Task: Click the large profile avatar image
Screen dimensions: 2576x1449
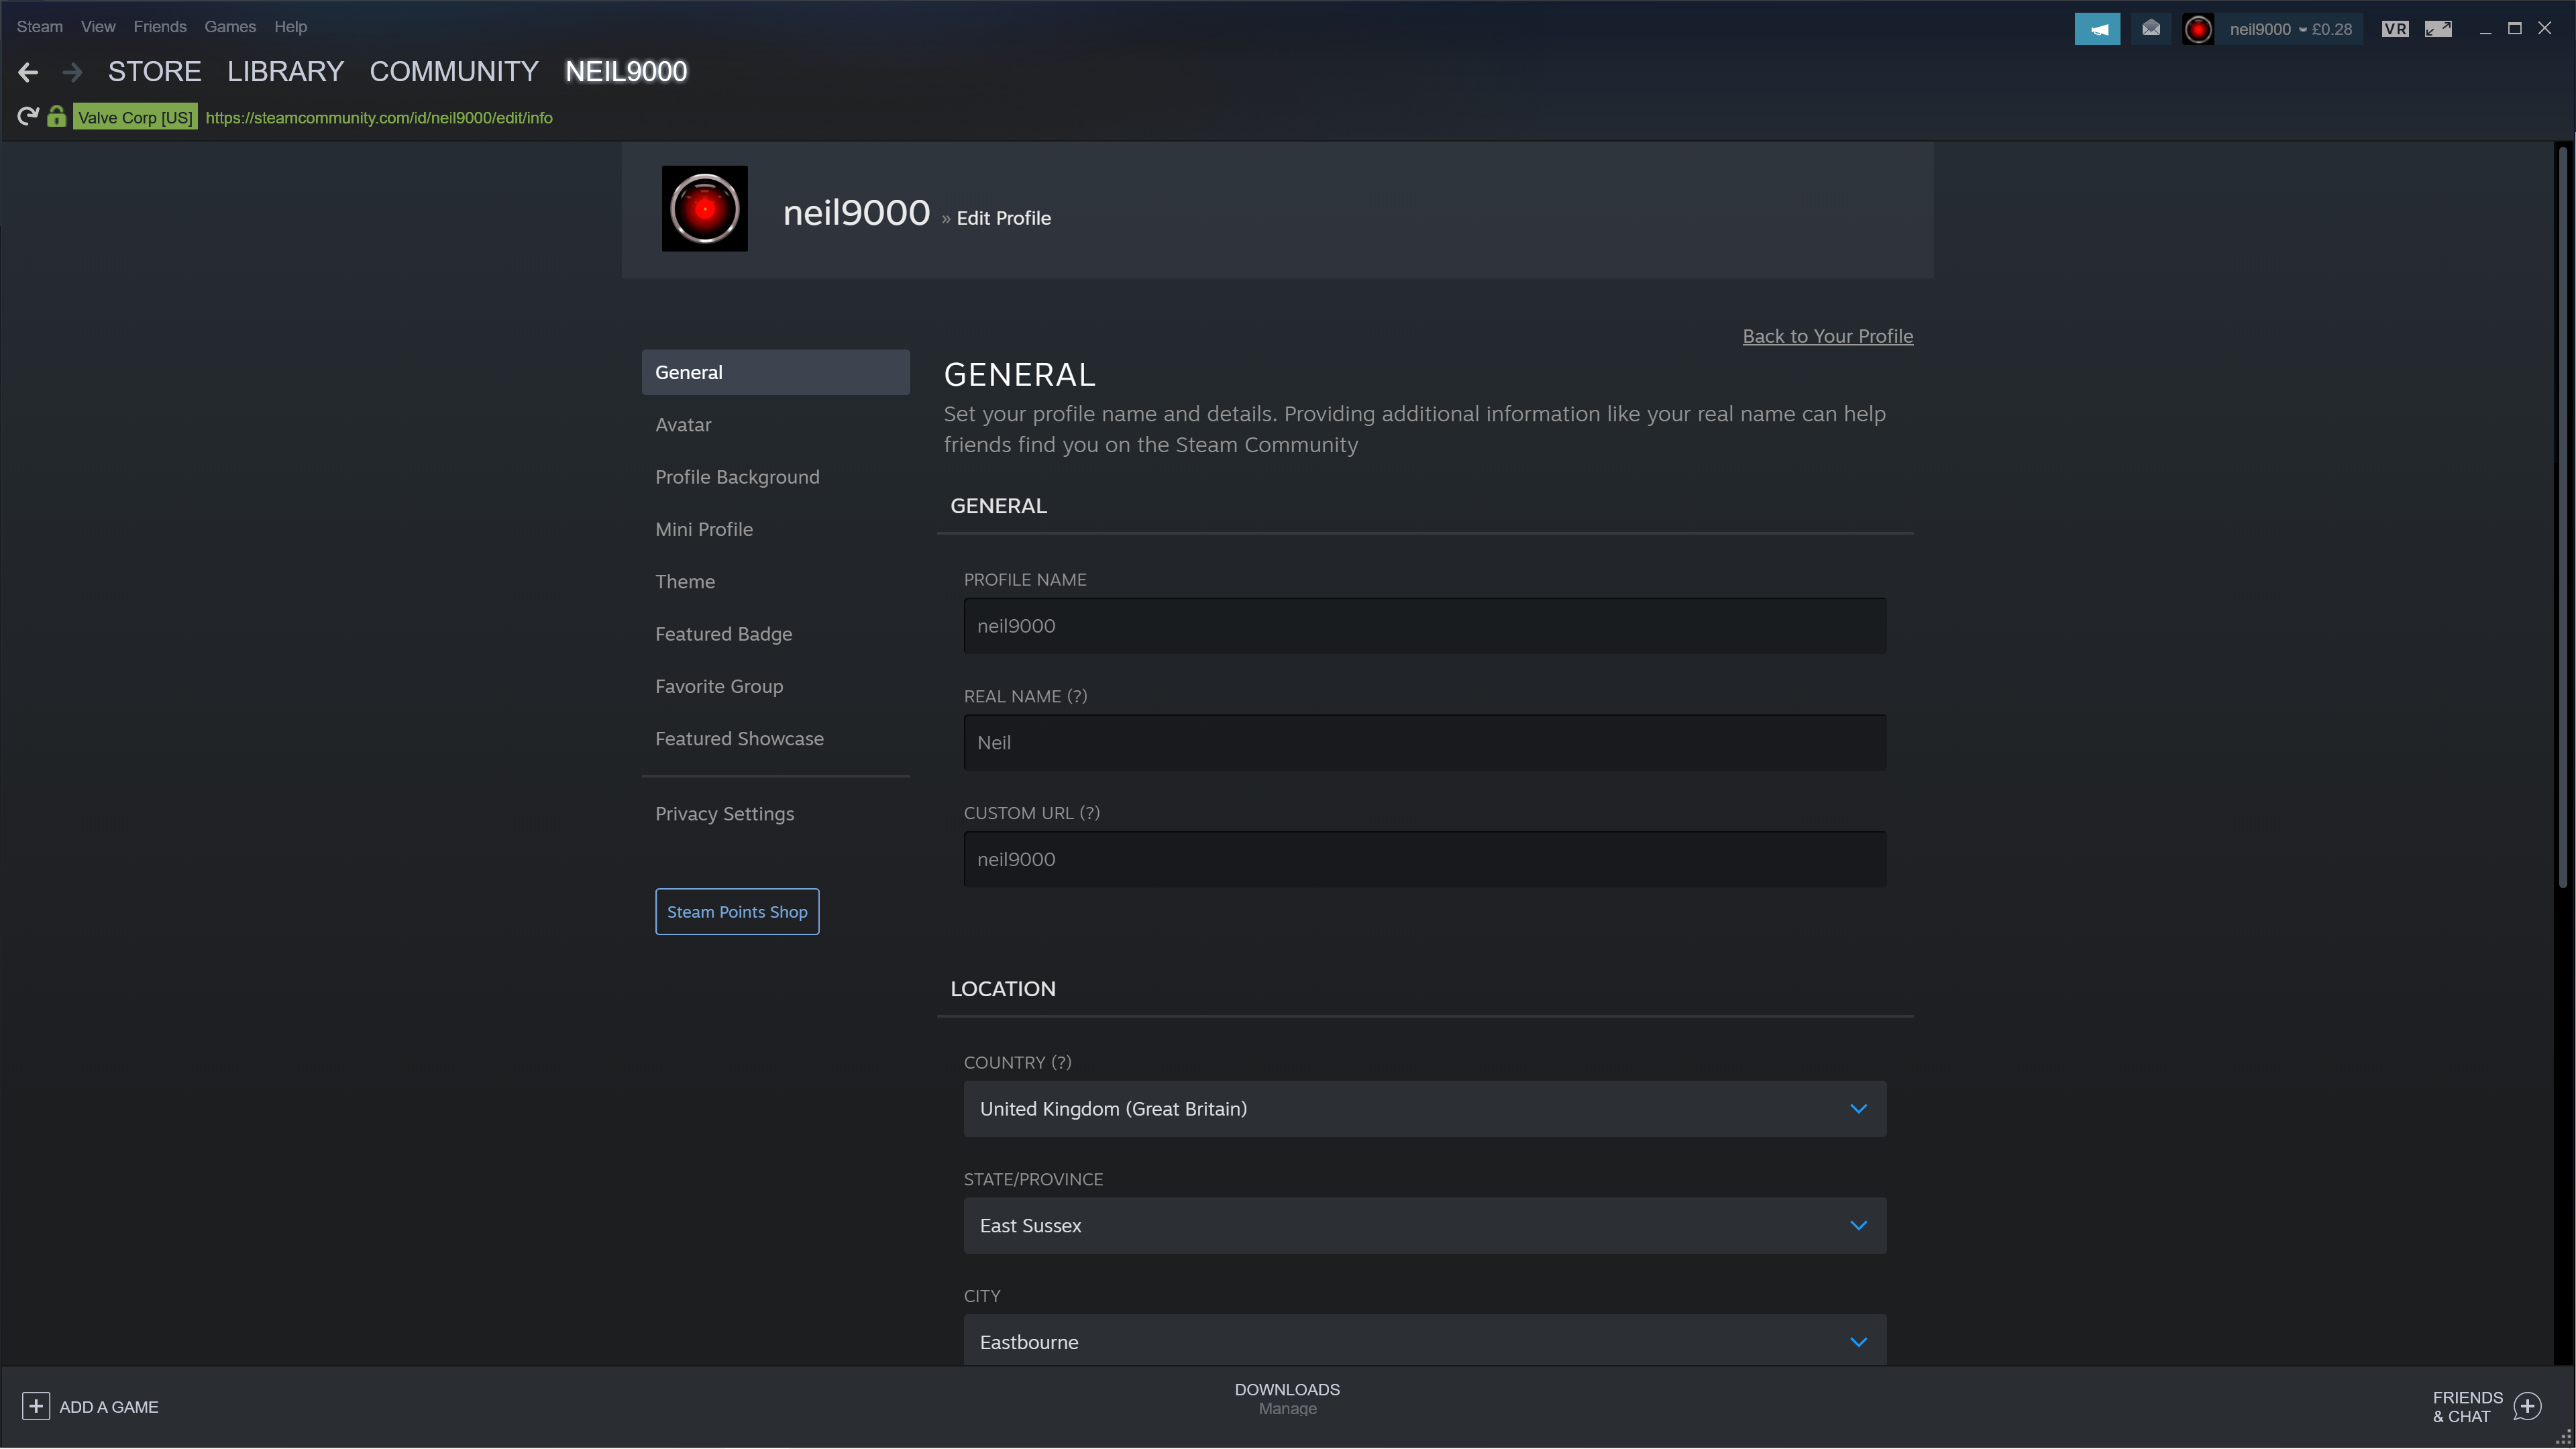Action: point(705,209)
